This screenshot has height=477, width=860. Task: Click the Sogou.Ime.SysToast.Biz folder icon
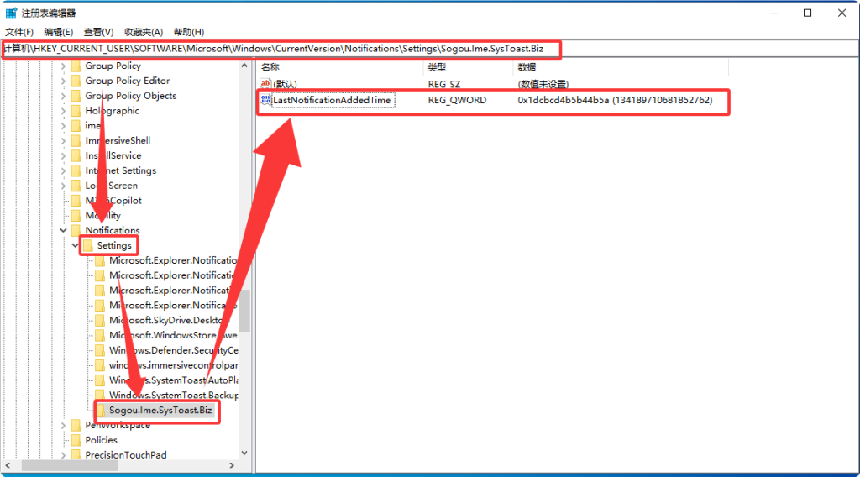click(x=100, y=411)
